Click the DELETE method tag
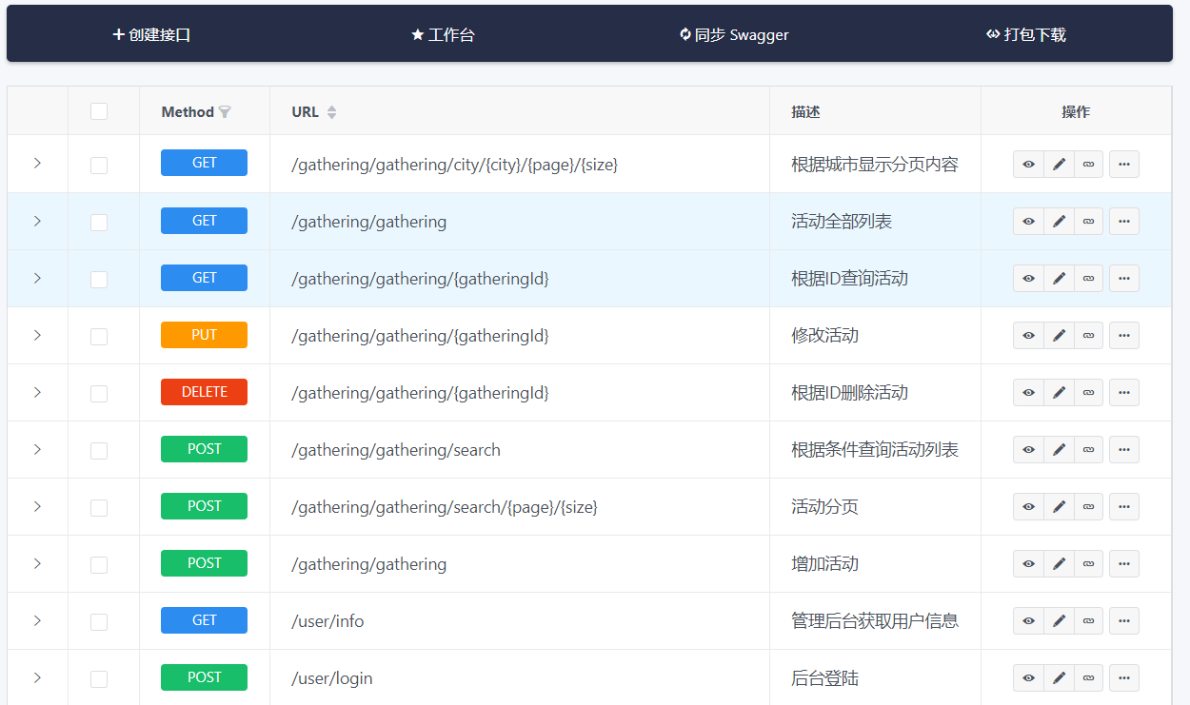The image size is (1190, 705). (x=204, y=392)
